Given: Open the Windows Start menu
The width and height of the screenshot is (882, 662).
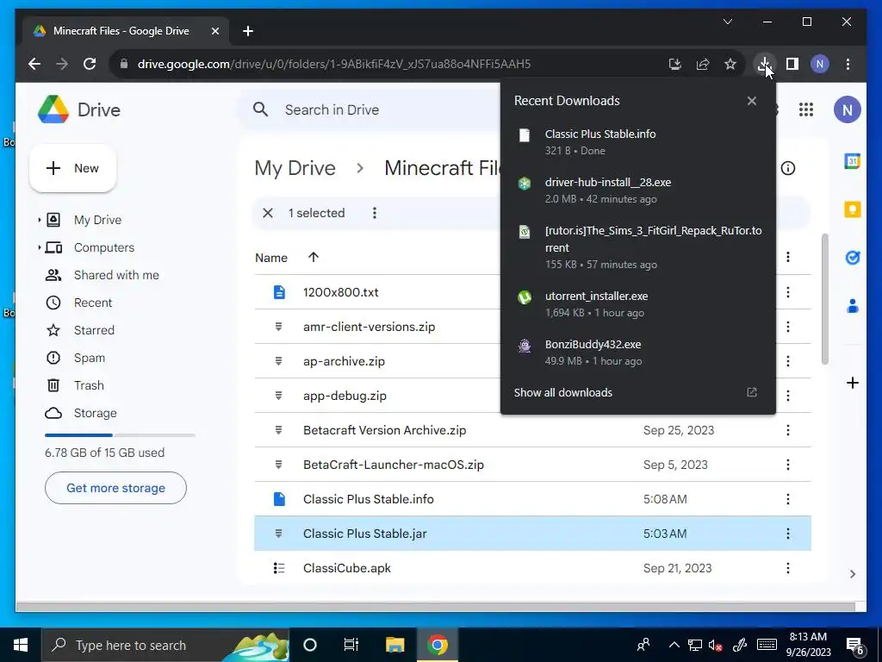Looking at the screenshot, I should [21, 645].
